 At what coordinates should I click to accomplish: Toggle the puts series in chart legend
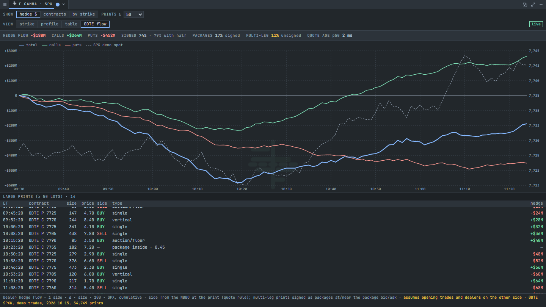click(x=73, y=45)
